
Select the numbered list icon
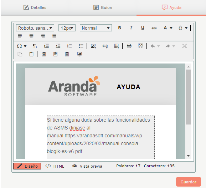pos(69,46)
